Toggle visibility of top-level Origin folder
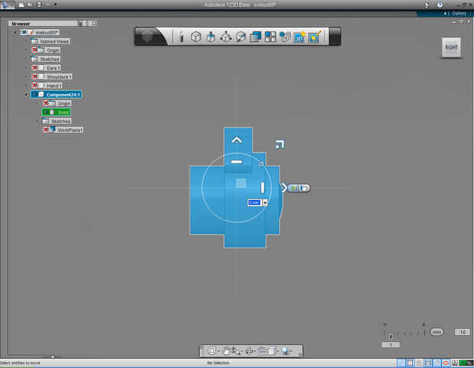The height and width of the screenshot is (368, 474). pyautogui.click(x=34, y=50)
